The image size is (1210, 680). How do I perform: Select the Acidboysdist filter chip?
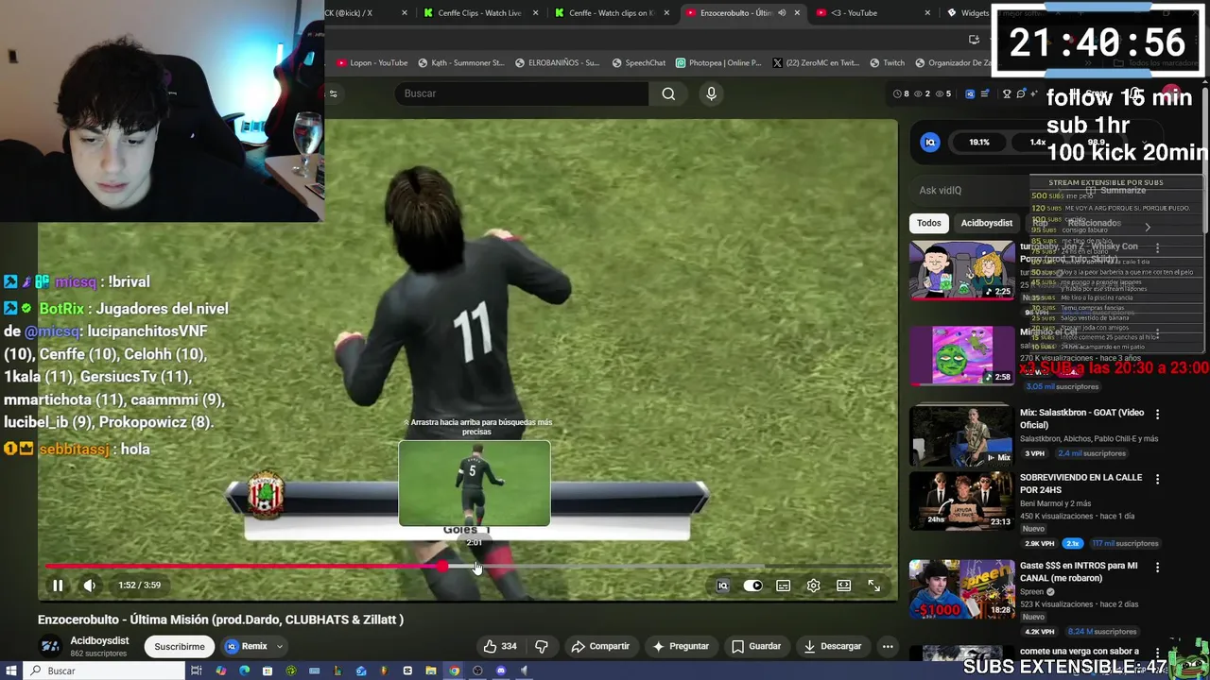986,223
